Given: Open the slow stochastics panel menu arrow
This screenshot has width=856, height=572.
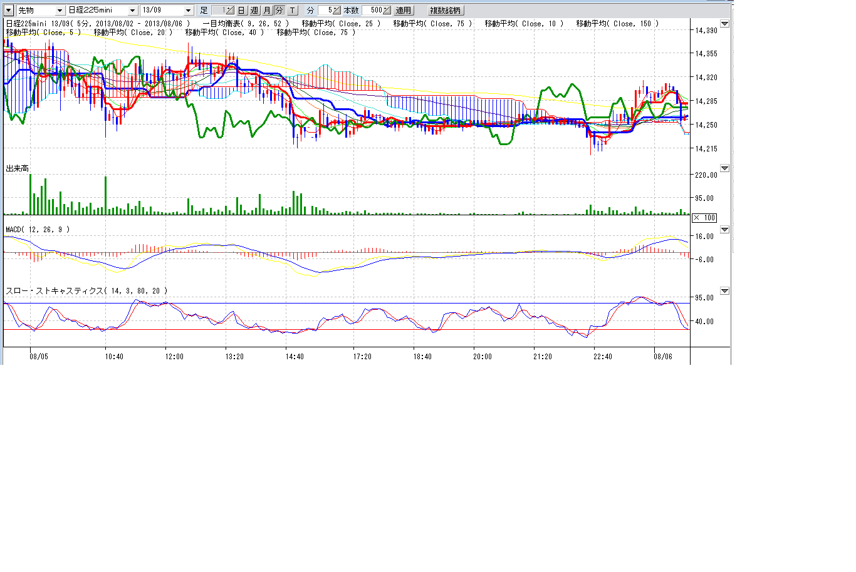Looking at the screenshot, I should (x=724, y=291).
